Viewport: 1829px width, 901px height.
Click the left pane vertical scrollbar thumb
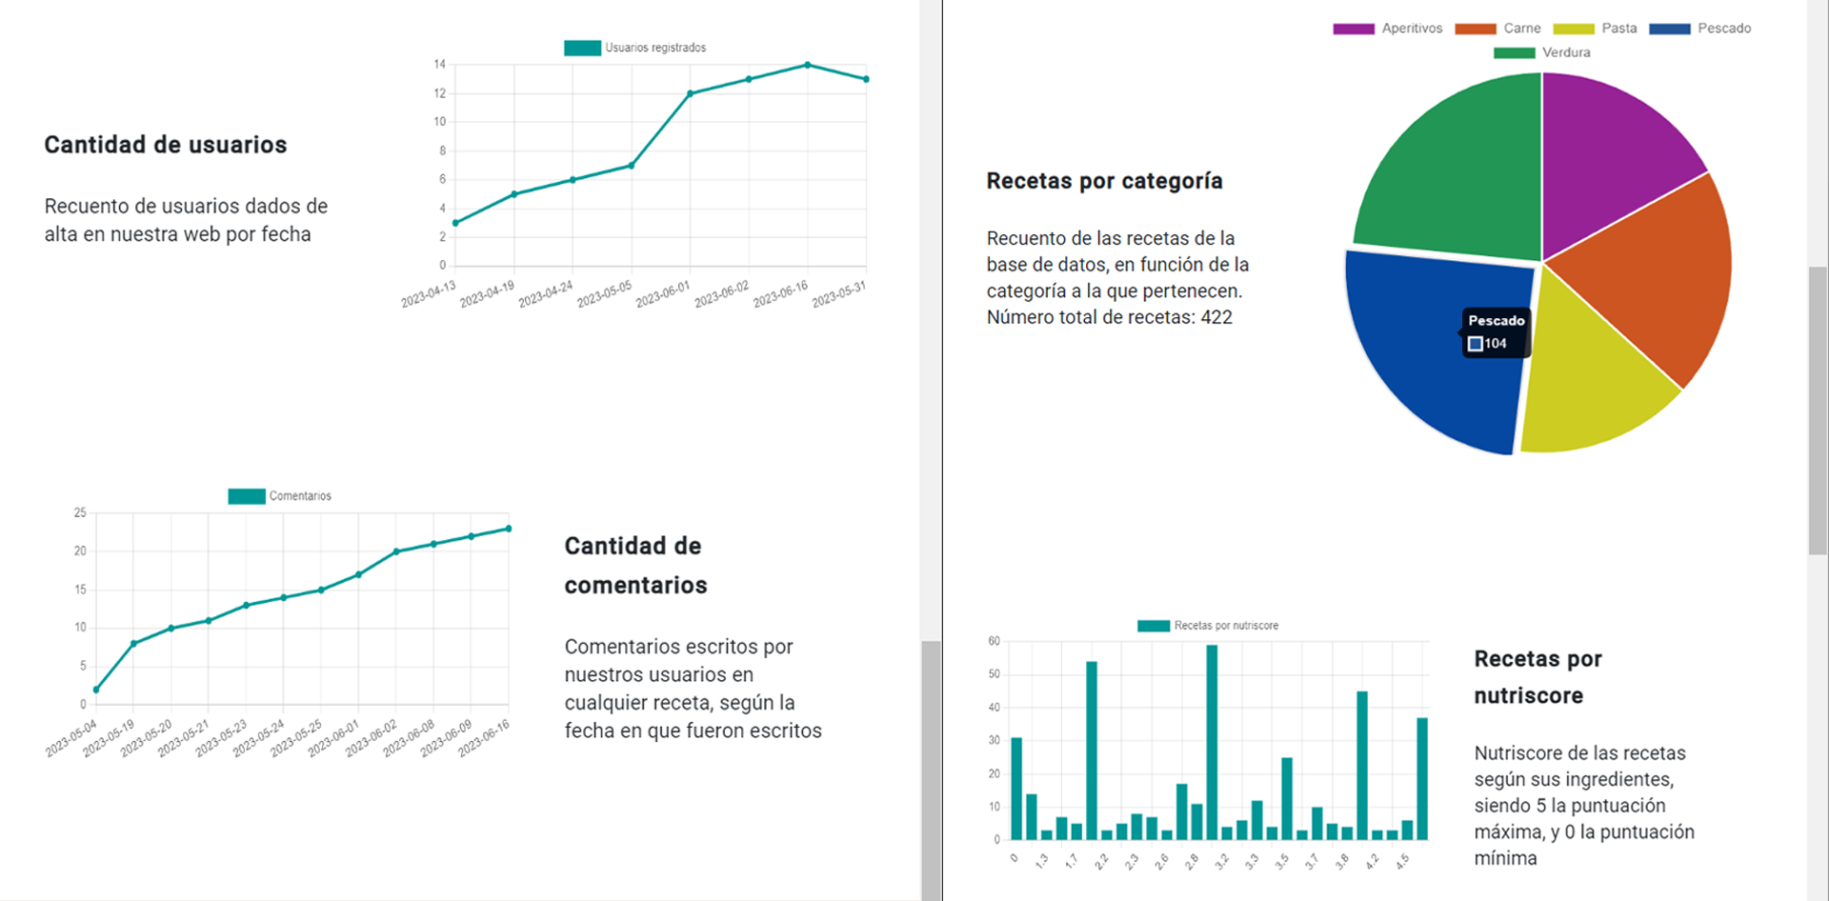click(x=931, y=771)
